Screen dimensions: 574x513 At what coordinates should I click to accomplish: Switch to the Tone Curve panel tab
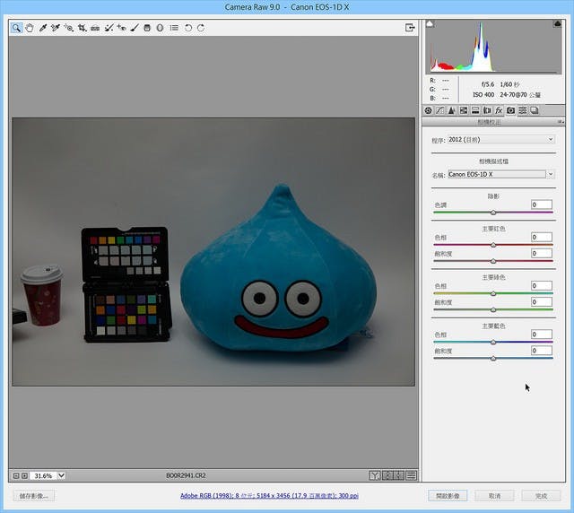(440, 110)
